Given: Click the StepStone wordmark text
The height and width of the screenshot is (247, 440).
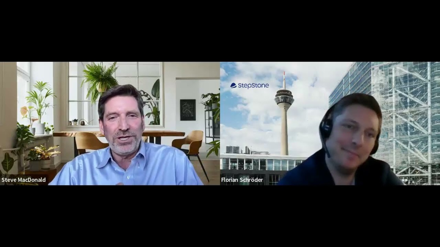Looking at the screenshot, I should (253, 86).
